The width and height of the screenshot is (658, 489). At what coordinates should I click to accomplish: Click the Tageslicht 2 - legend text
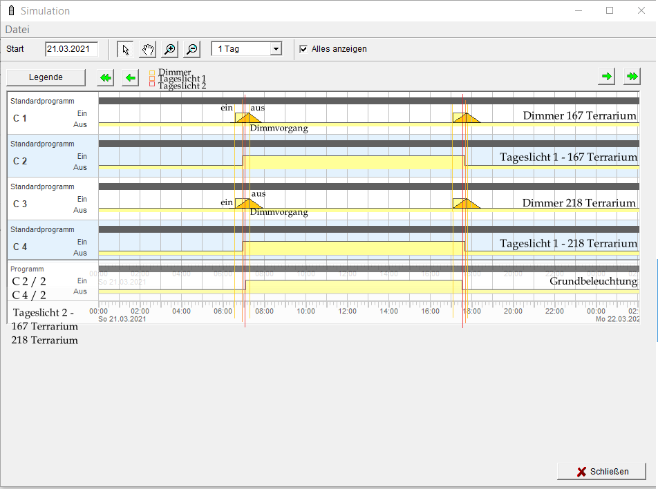tap(44, 313)
